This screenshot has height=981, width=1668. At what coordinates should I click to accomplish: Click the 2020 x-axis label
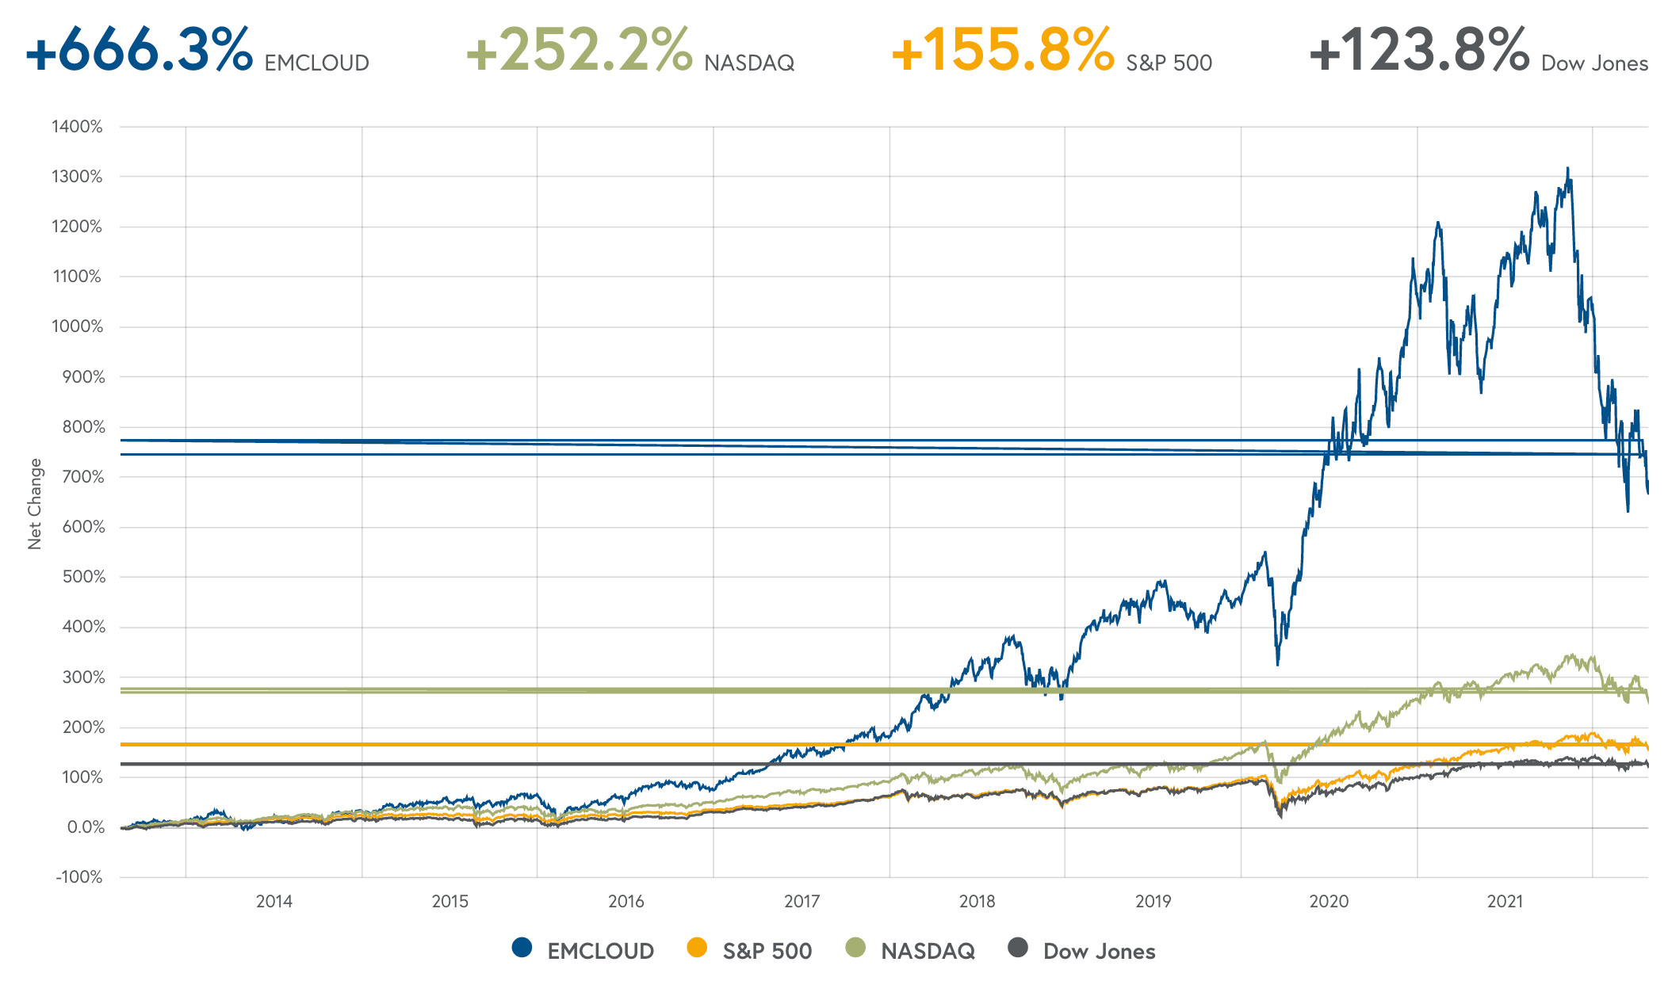click(1329, 902)
